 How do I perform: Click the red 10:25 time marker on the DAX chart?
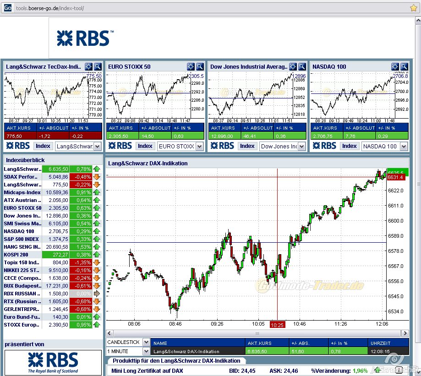pos(277,325)
